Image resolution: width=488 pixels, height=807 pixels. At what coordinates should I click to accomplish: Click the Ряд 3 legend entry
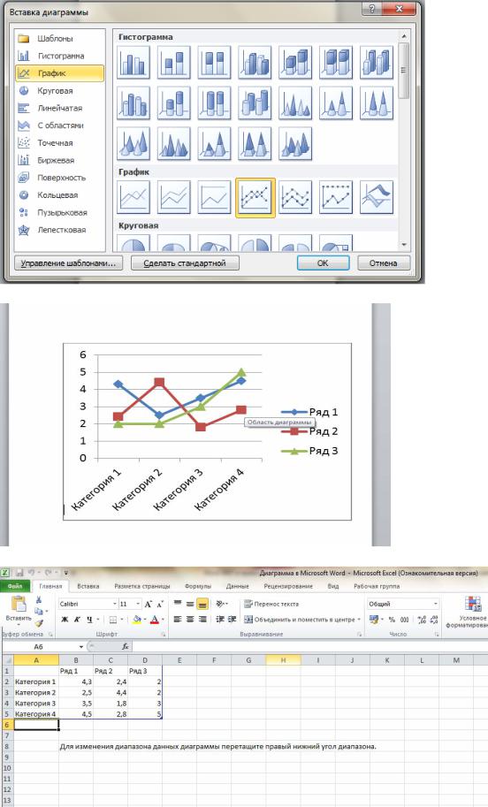click(x=309, y=451)
